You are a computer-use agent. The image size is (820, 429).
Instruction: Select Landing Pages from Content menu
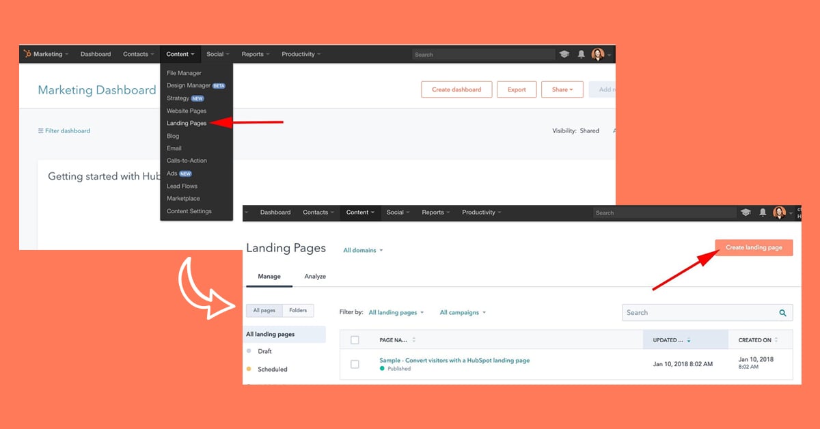click(x=187, y=123)
